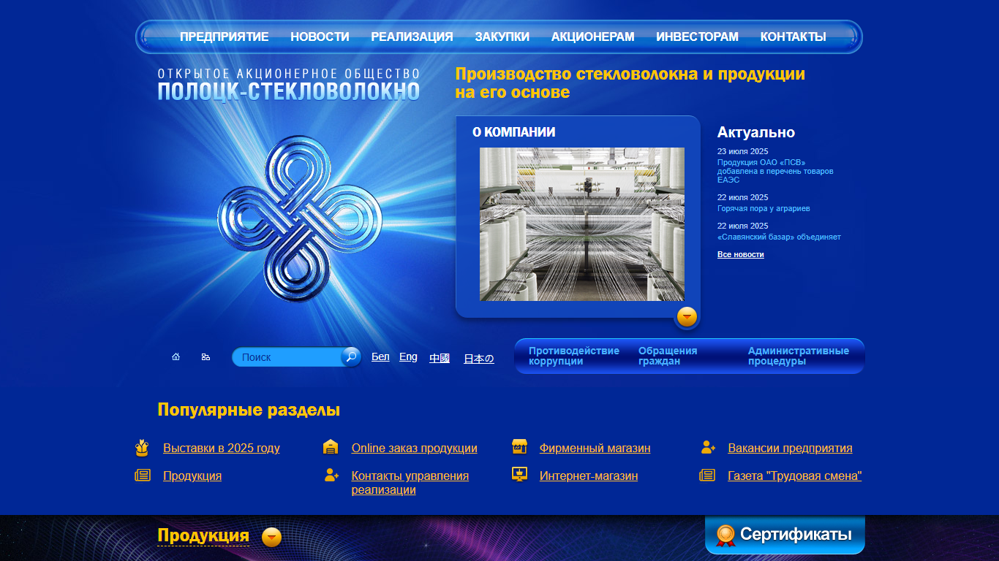Select Инвесторам in navigation bar

(x=697, y=37)
